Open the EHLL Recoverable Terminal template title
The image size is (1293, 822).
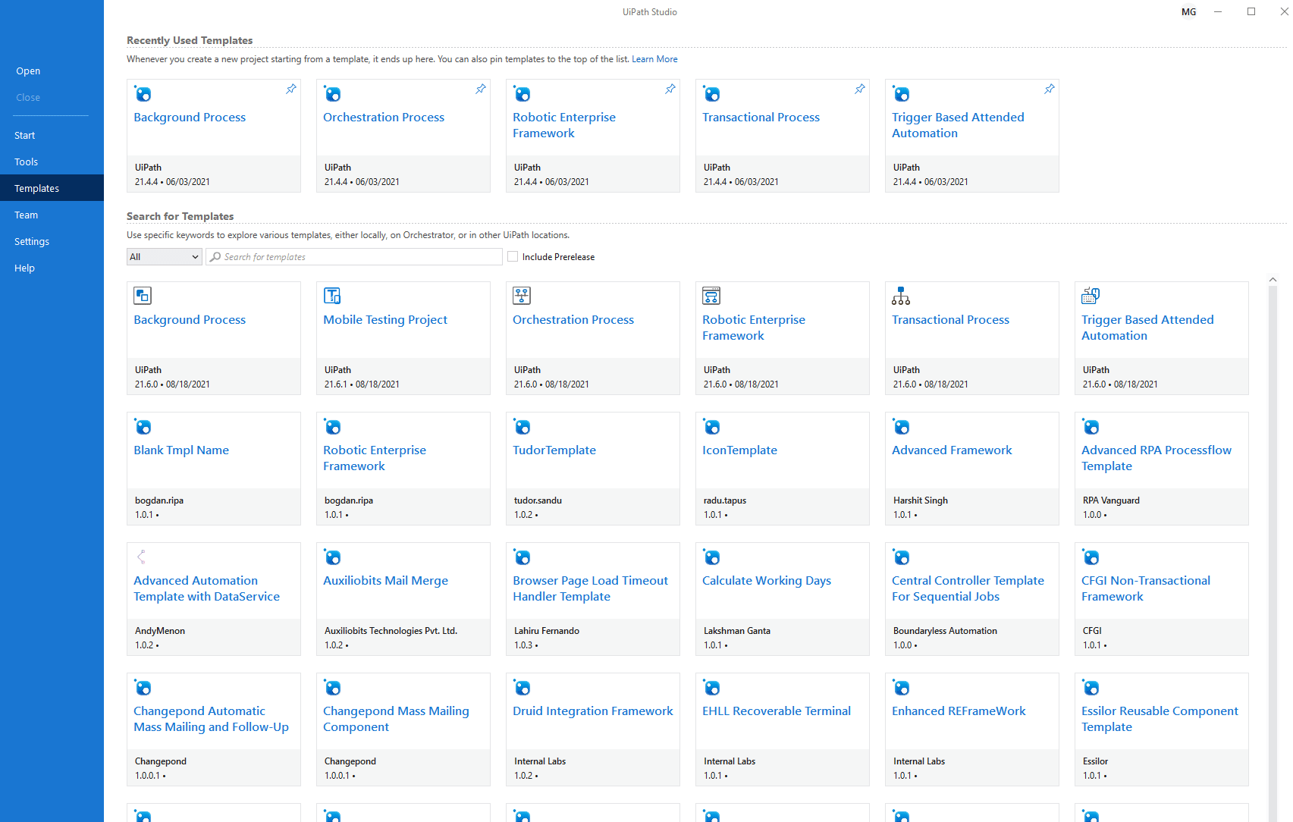777,711
